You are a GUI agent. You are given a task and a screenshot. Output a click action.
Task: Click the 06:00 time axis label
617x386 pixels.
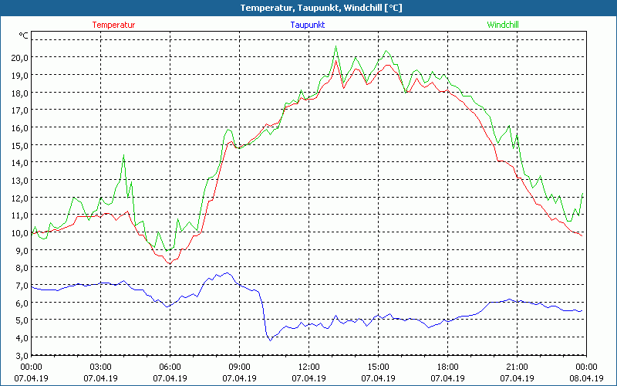(170, 367)
